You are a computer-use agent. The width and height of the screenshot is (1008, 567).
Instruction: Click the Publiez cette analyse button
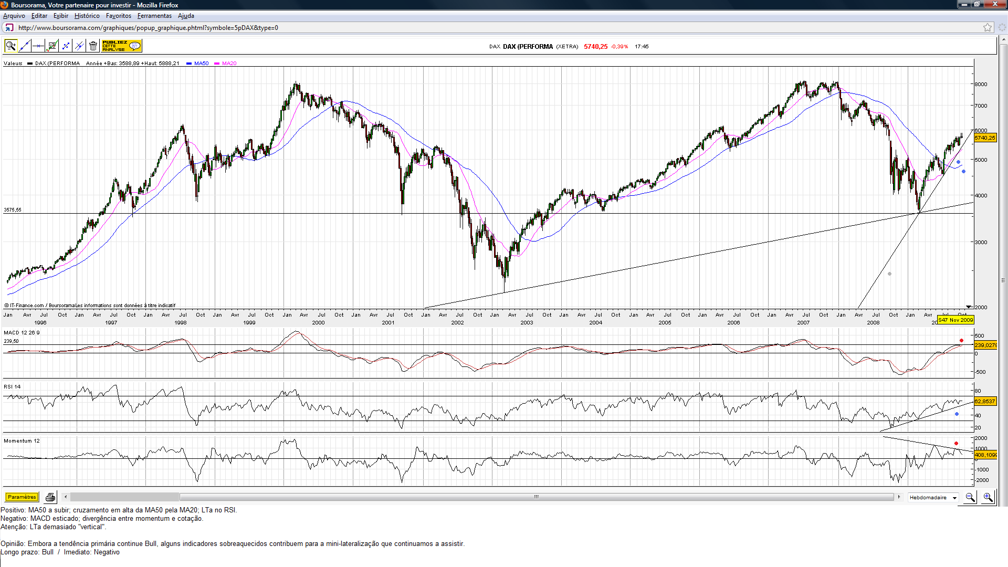[x=121, y=46]
